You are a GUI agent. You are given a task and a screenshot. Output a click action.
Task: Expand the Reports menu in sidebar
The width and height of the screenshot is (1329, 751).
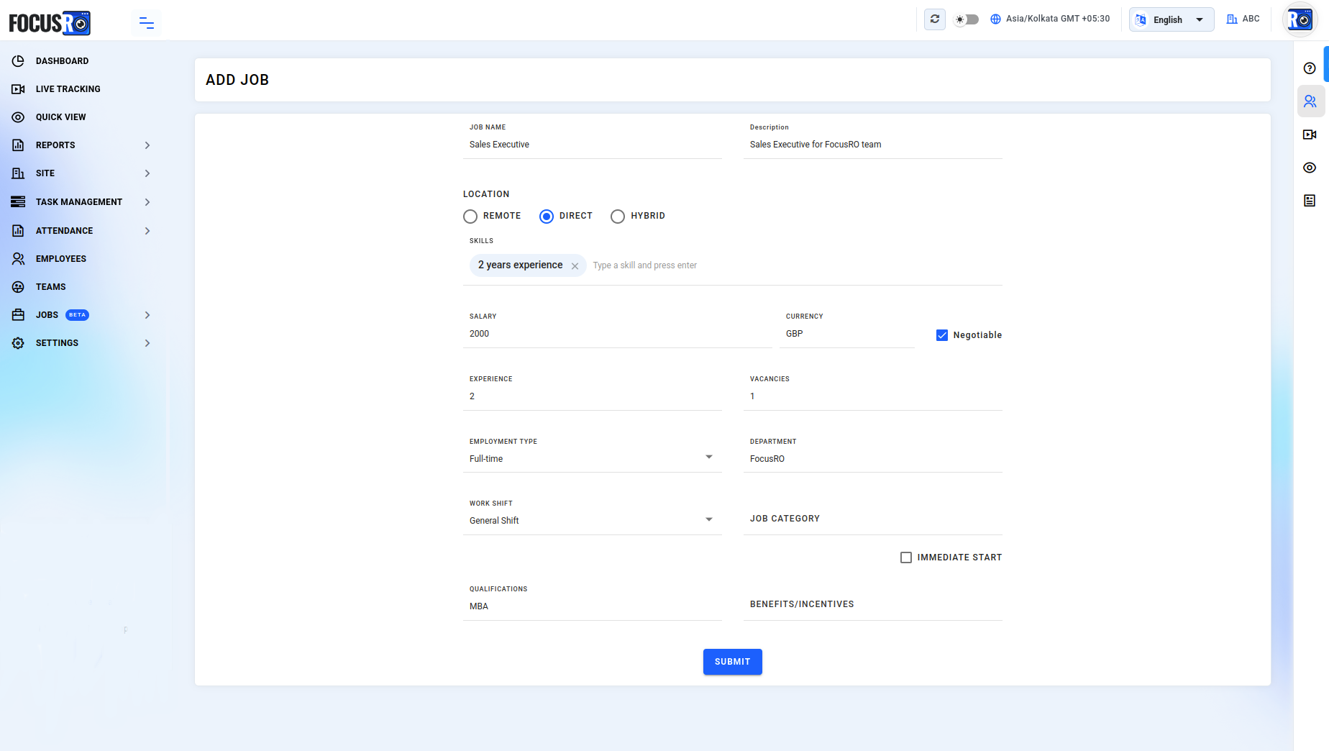[x=81, y=145]
